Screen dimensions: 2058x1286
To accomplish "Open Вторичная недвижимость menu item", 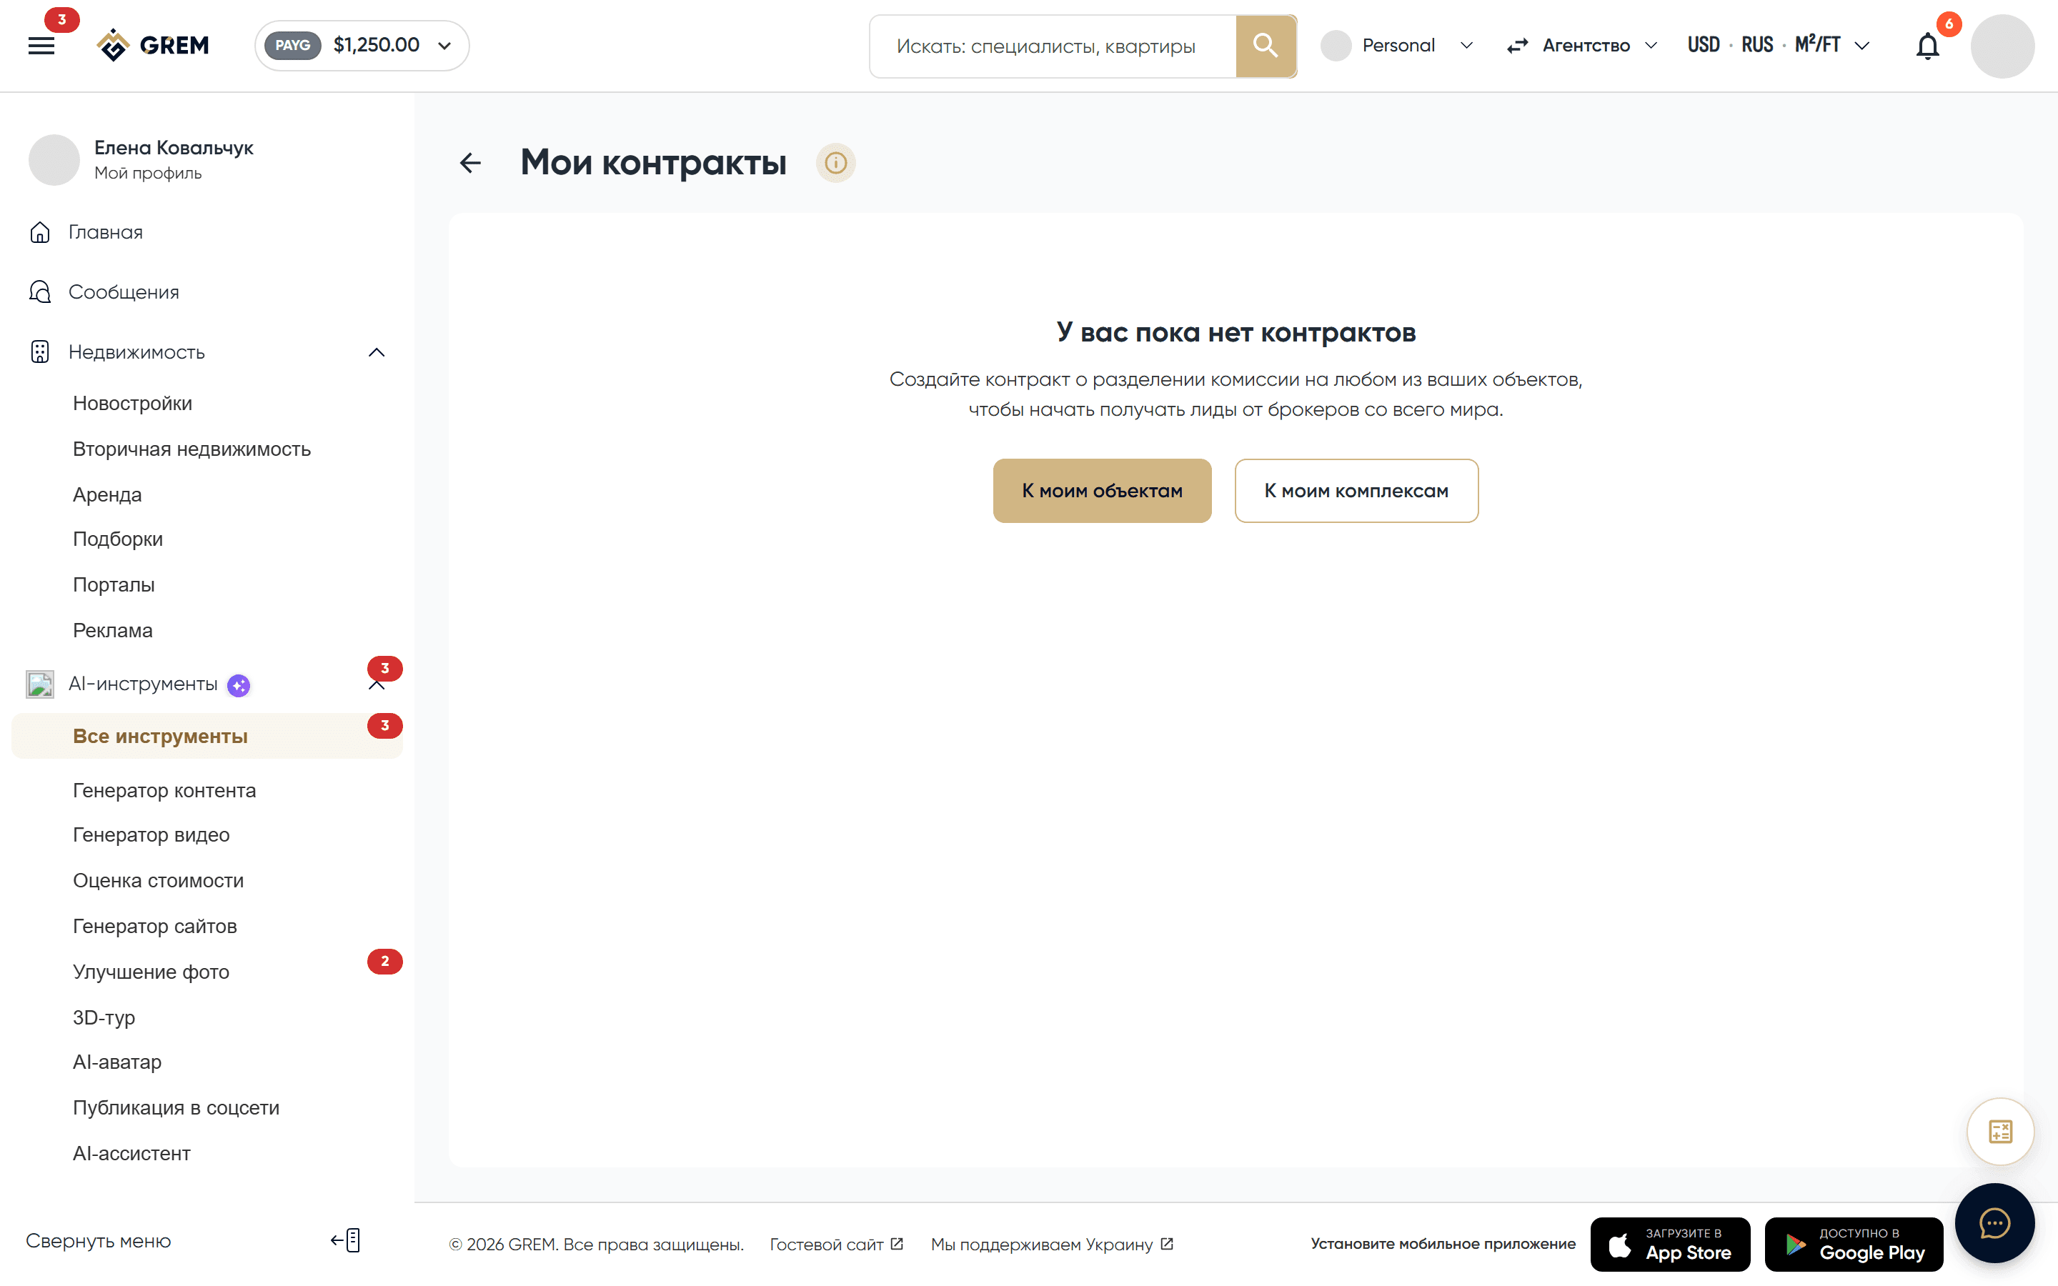I will point(192,449).
